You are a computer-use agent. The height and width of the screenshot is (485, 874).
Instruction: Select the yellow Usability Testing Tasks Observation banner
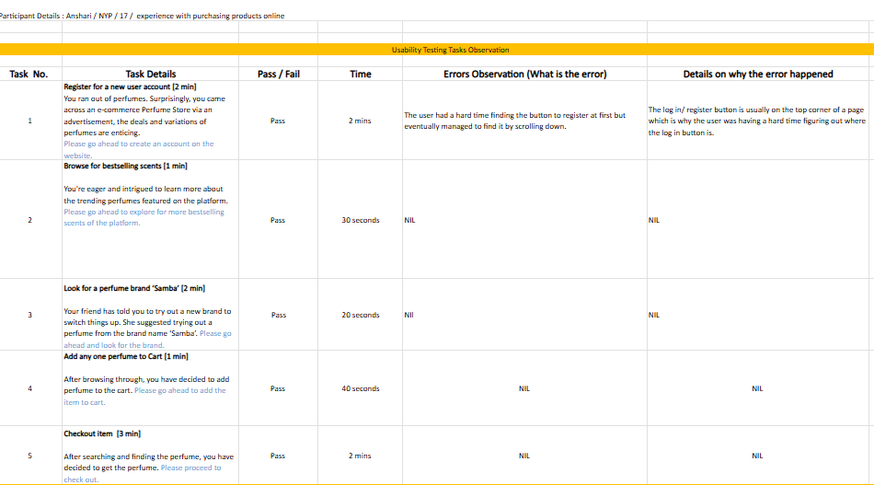click(450, 50)
